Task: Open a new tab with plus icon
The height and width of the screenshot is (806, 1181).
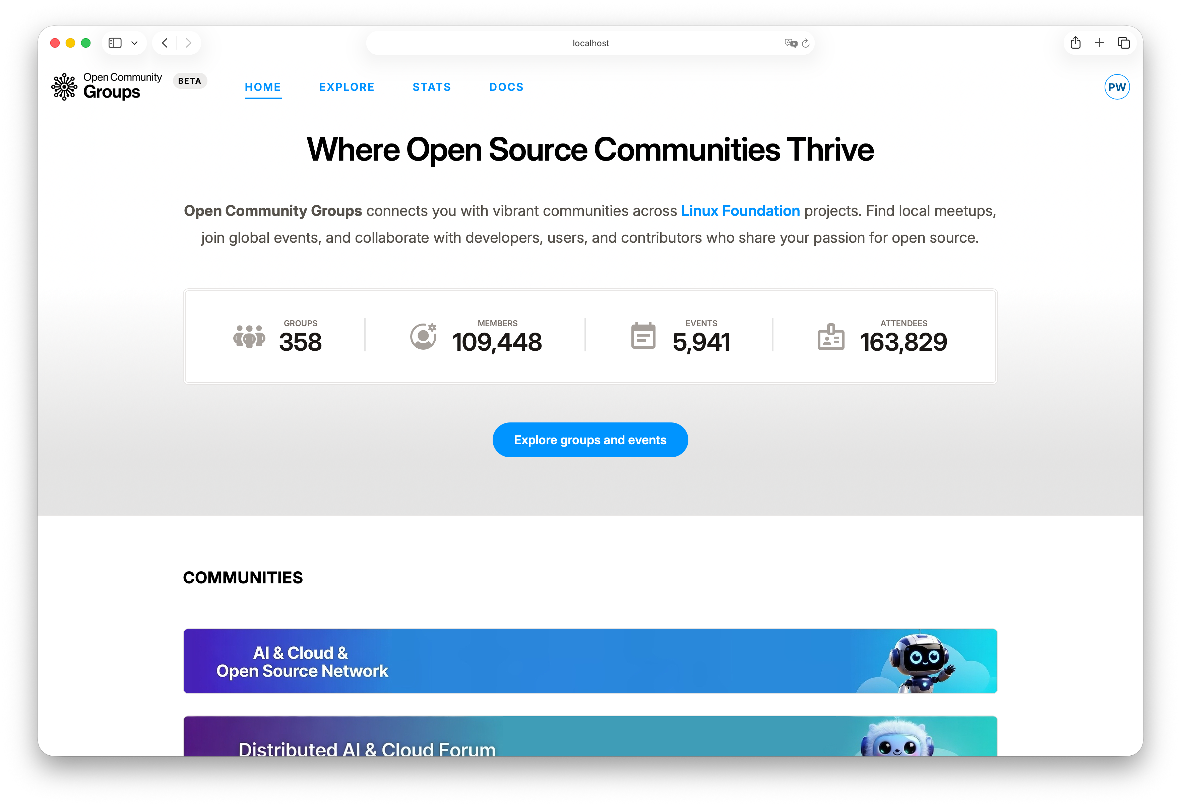Action: tap(1099, 43)
